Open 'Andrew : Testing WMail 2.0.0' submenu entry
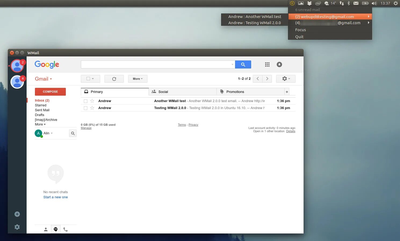400x241 pixels. 255,23
